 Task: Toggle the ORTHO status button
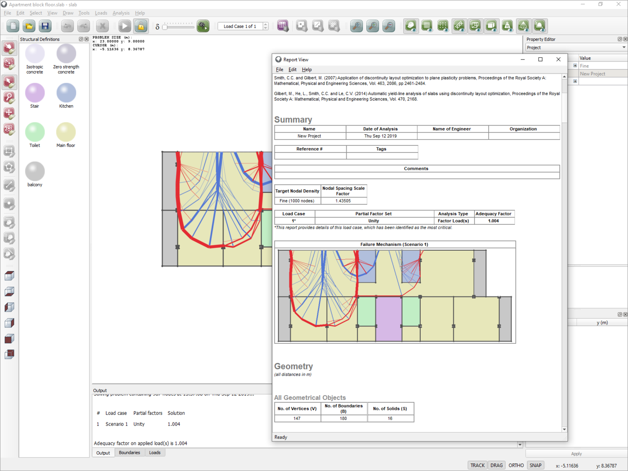coord(516,466)
